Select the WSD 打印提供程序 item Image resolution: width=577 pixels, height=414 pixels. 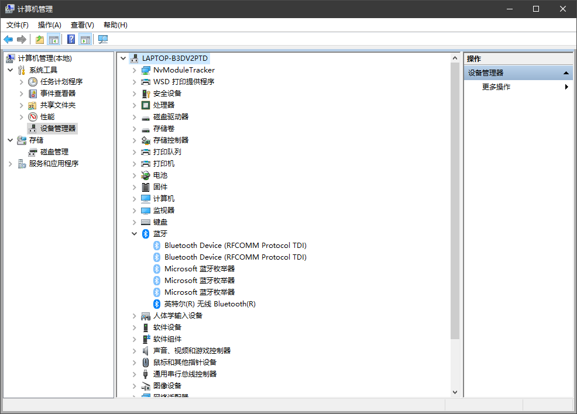point(184,82)
